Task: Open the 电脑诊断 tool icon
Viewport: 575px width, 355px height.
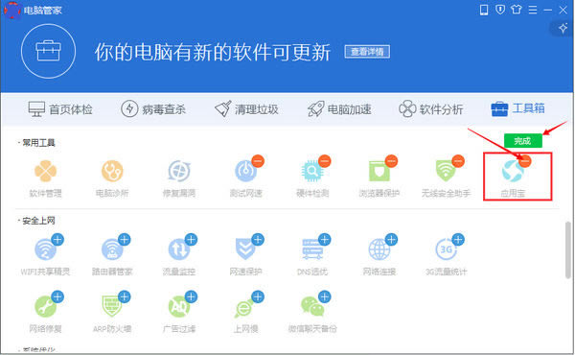Action: (112, 171)
